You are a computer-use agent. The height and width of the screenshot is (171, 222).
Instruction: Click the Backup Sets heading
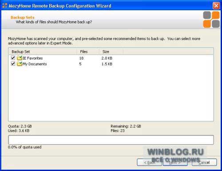pyautogui.click(x=23, y=17)
